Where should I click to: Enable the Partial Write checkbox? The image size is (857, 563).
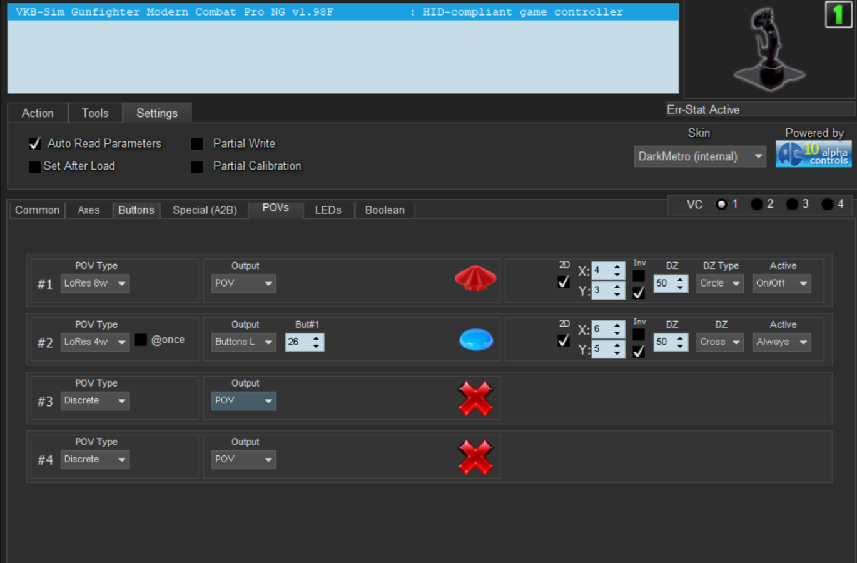click(197, 144)
